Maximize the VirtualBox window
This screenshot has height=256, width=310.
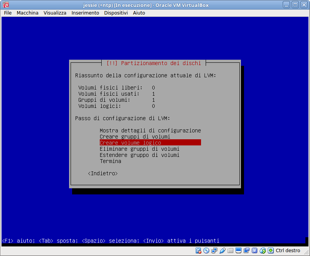click(295, 5)
